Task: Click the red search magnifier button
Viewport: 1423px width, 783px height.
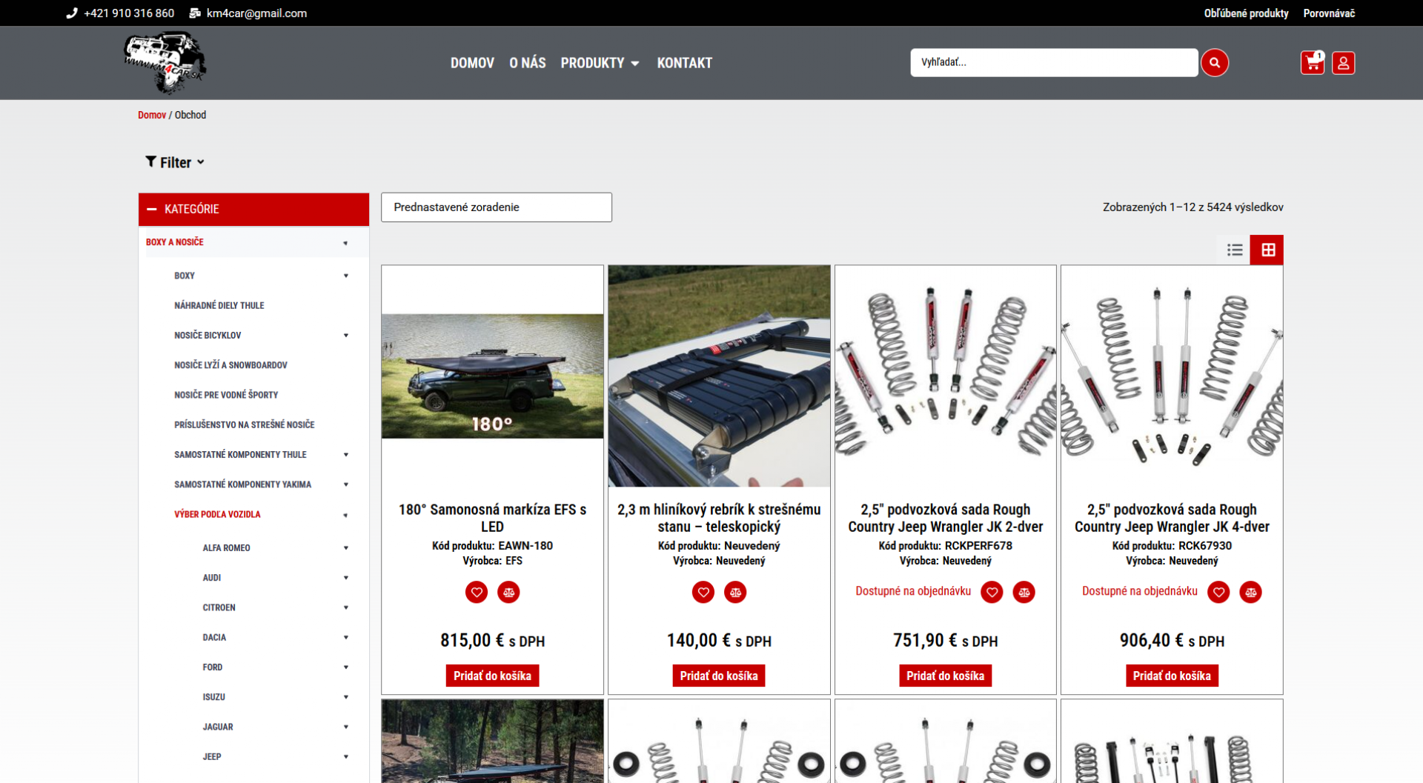Action: (1214, 63)
